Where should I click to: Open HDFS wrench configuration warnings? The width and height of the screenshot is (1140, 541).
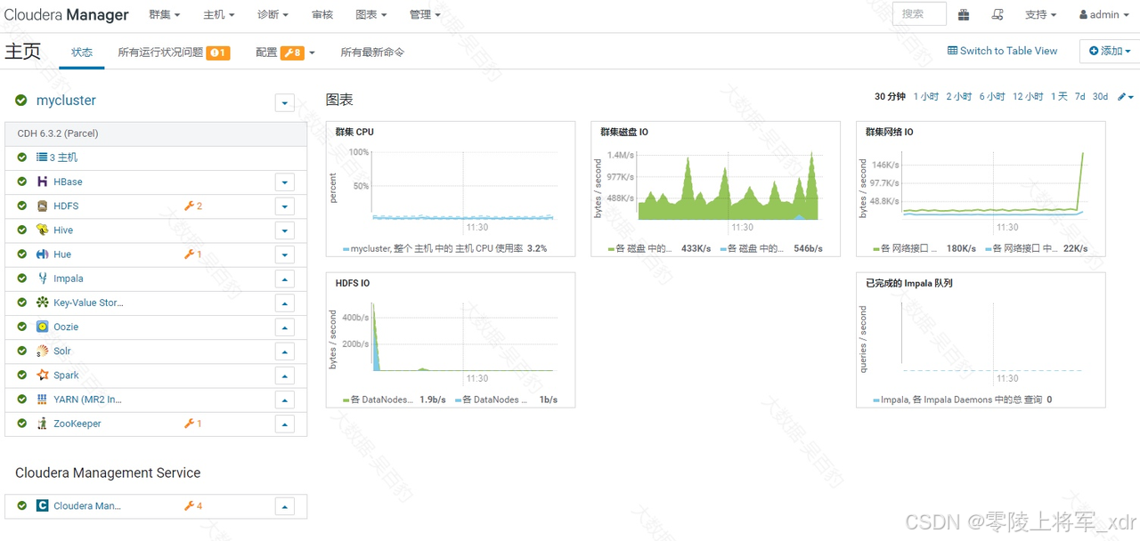pos(193,206)
